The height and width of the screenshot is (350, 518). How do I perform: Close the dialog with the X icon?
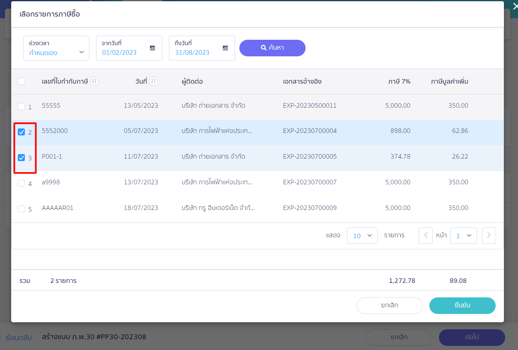click(515, 6)
